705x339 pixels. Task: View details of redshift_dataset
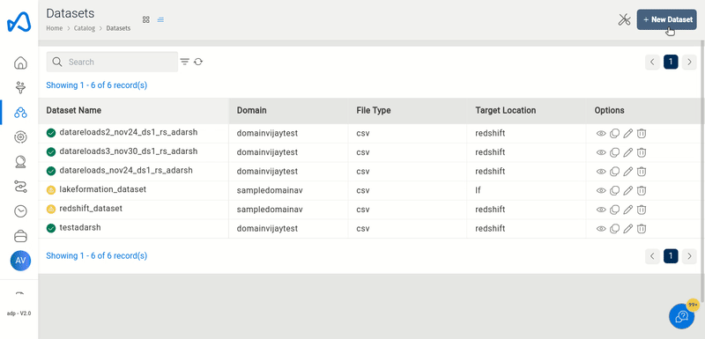[601, 210]
